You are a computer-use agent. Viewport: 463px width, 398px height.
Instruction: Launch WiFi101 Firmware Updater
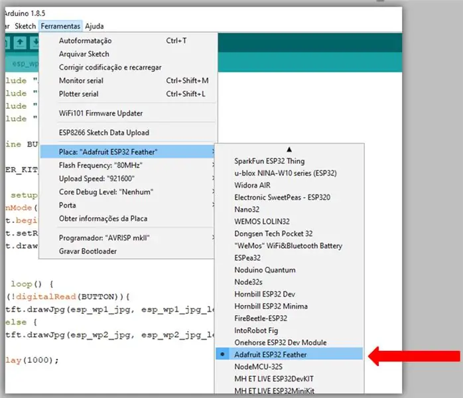(x=129, y=113)
